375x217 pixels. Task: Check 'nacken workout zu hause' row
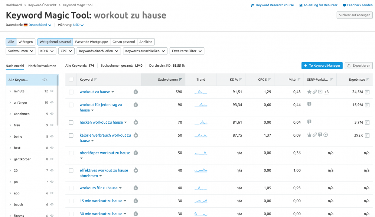click(71, 123)
